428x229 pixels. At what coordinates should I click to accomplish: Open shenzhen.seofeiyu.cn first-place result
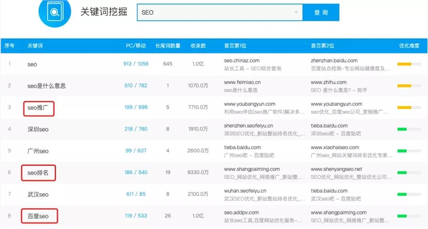(248, 126)
